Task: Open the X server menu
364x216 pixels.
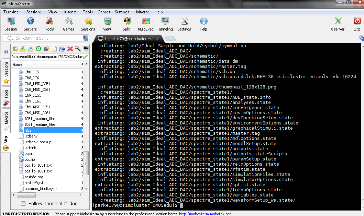Action: pyautogui.click(x=71, y=12)
